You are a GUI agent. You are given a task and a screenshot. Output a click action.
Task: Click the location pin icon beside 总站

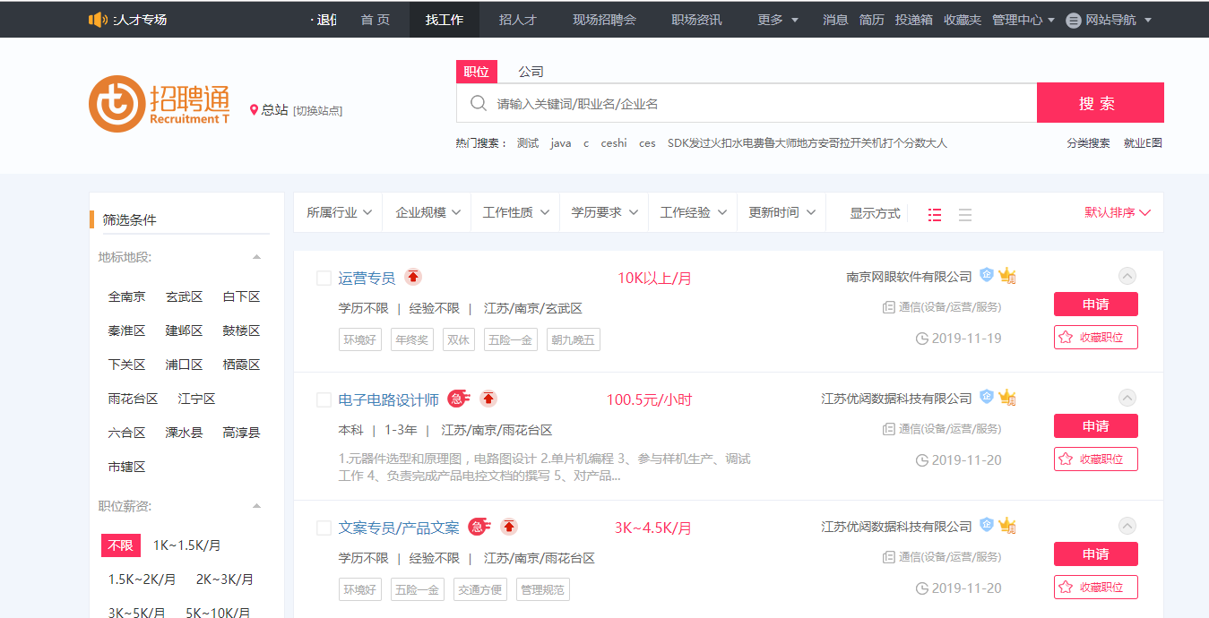(254, 110)
